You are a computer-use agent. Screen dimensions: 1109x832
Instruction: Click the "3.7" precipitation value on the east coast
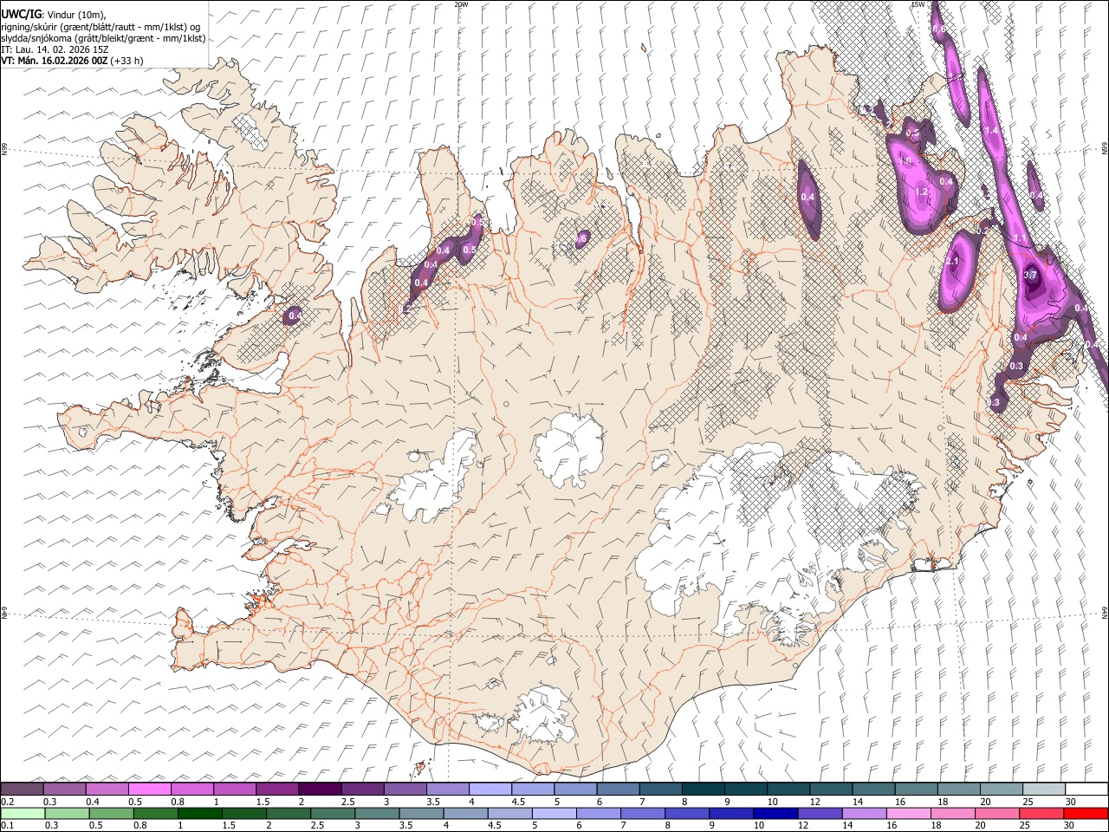pyautogui.click(x=1030, y=275)
